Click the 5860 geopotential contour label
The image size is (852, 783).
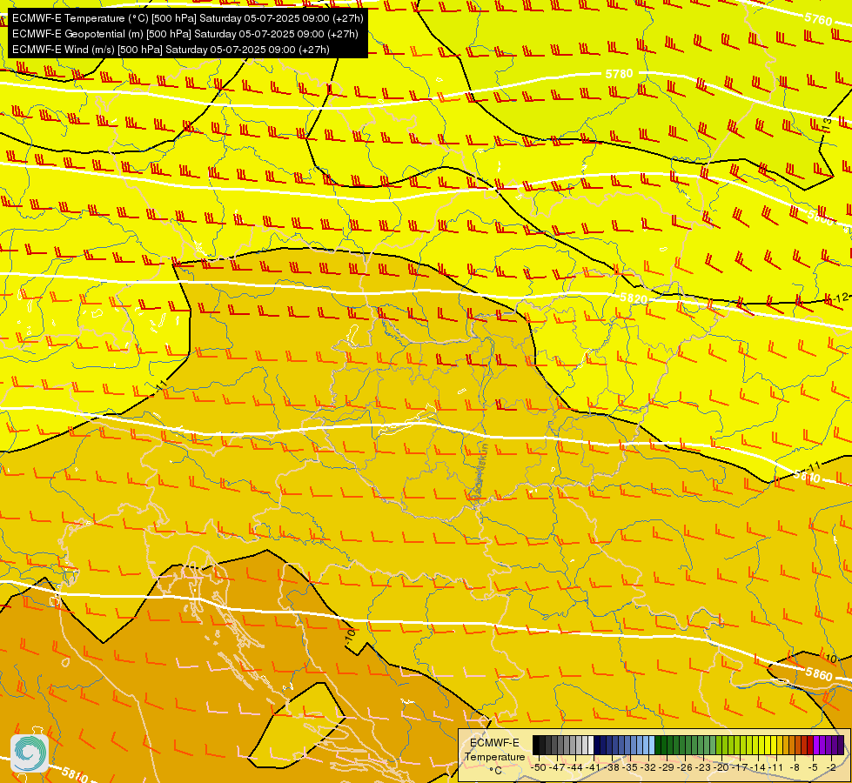click(x=819, y=674)
